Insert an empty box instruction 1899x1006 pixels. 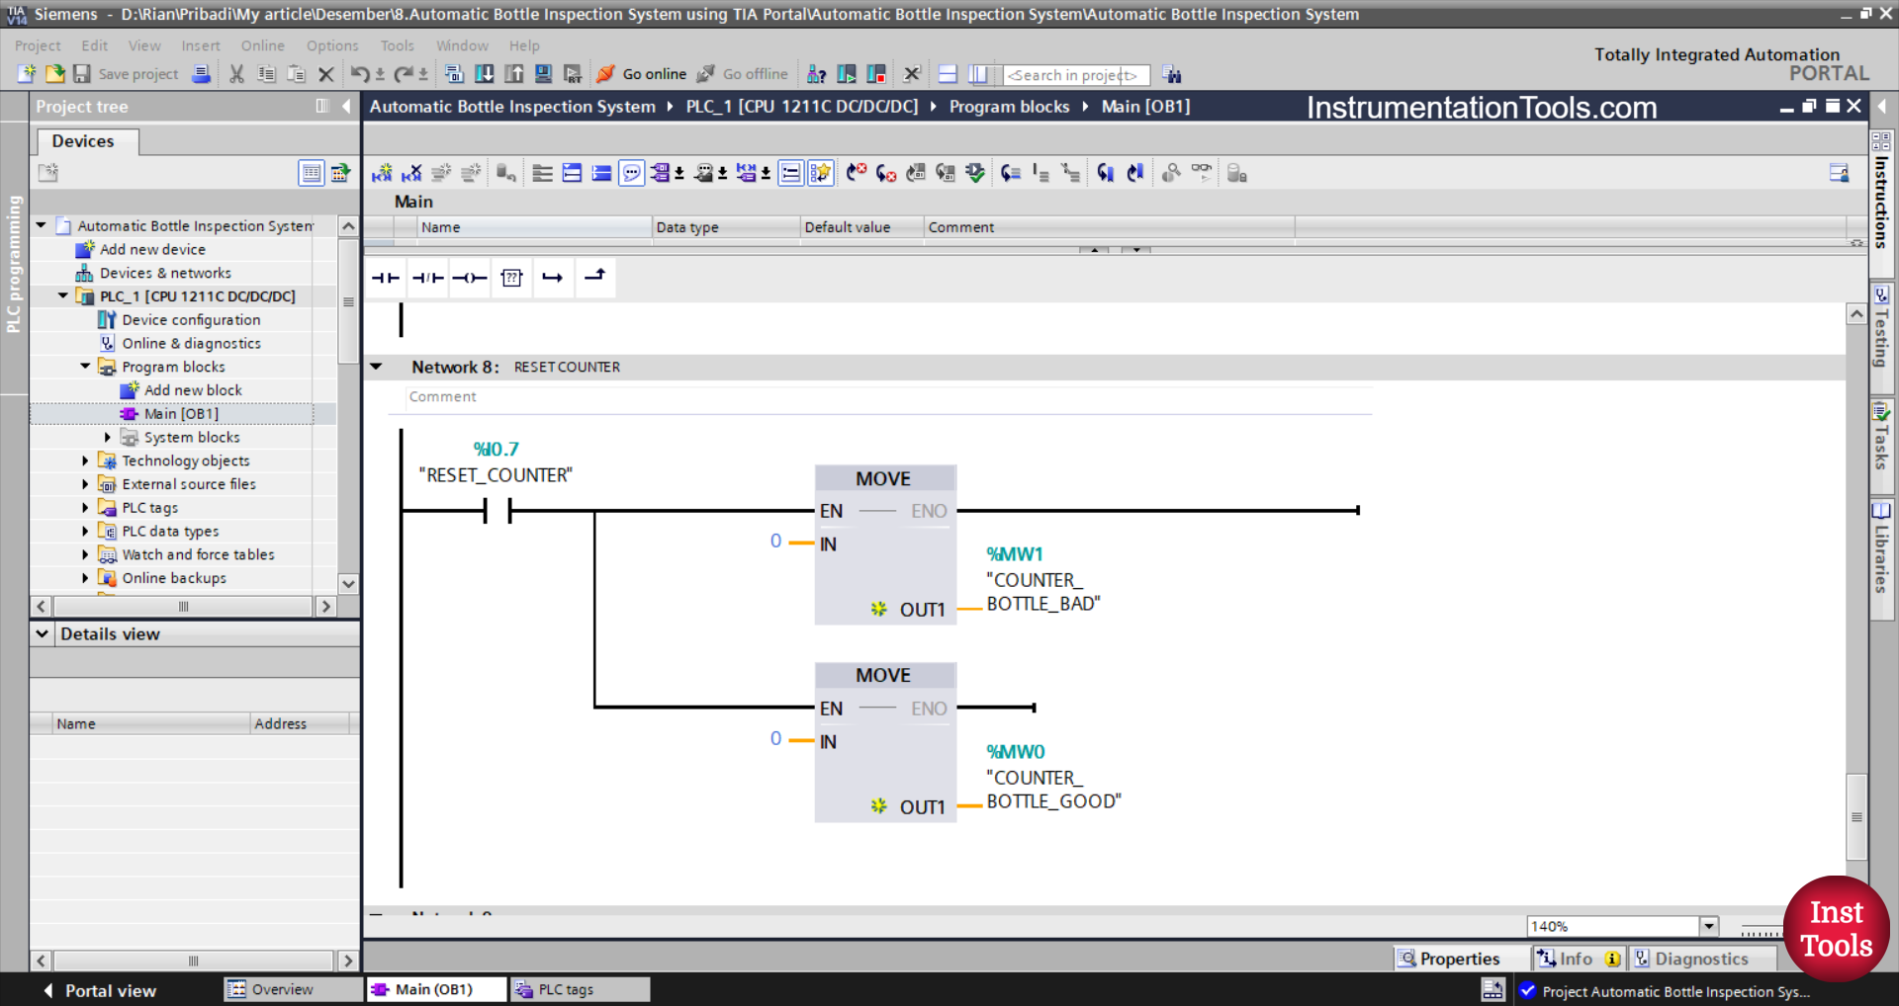click(511, 278)
